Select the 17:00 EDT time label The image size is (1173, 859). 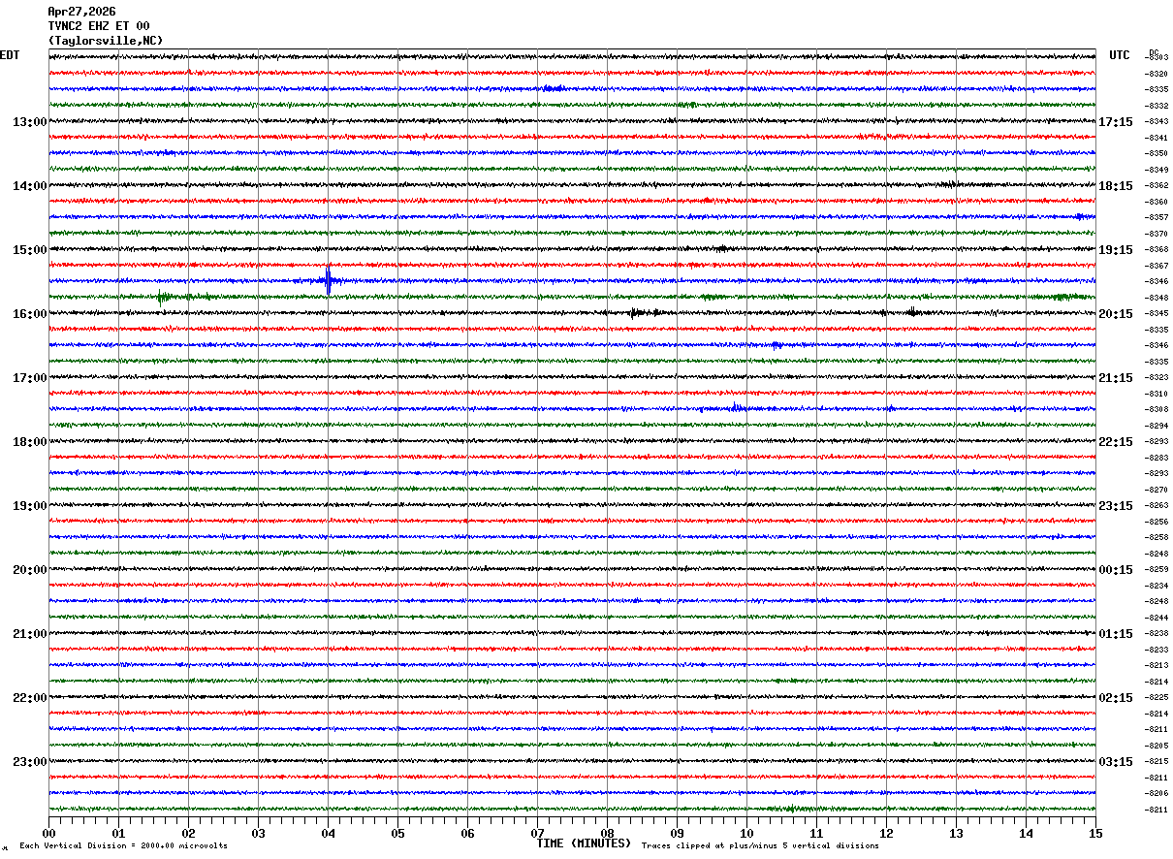pyautogui.click(x=29, y=378)
